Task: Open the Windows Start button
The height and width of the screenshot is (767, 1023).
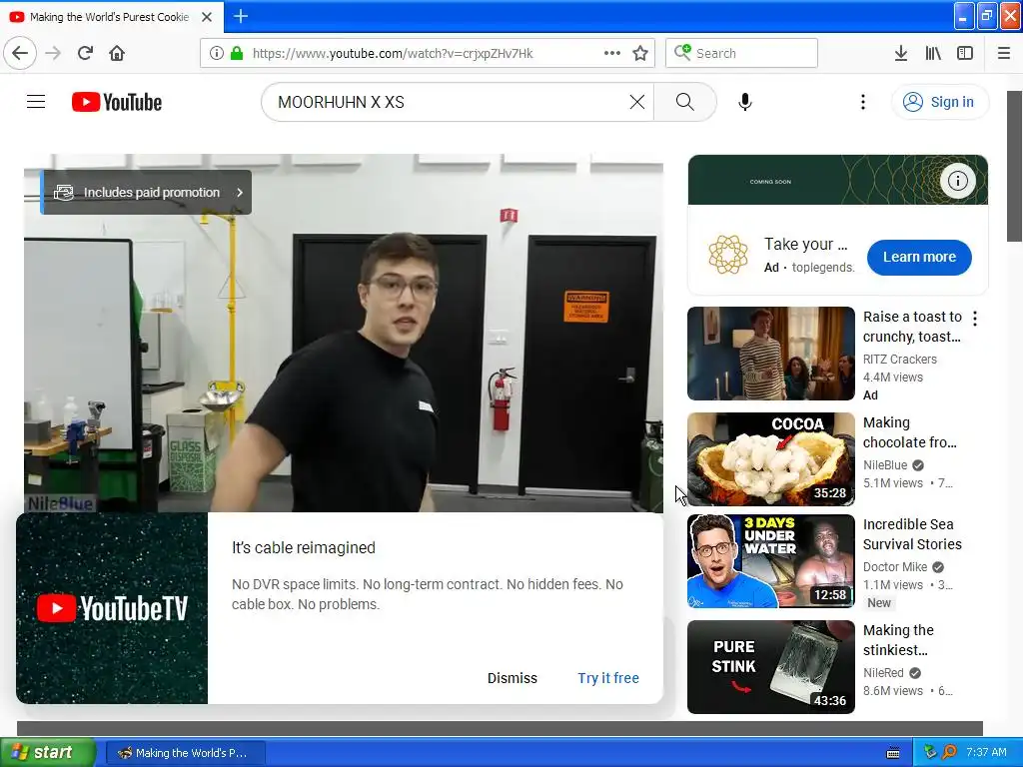Action: pos(47,753)
